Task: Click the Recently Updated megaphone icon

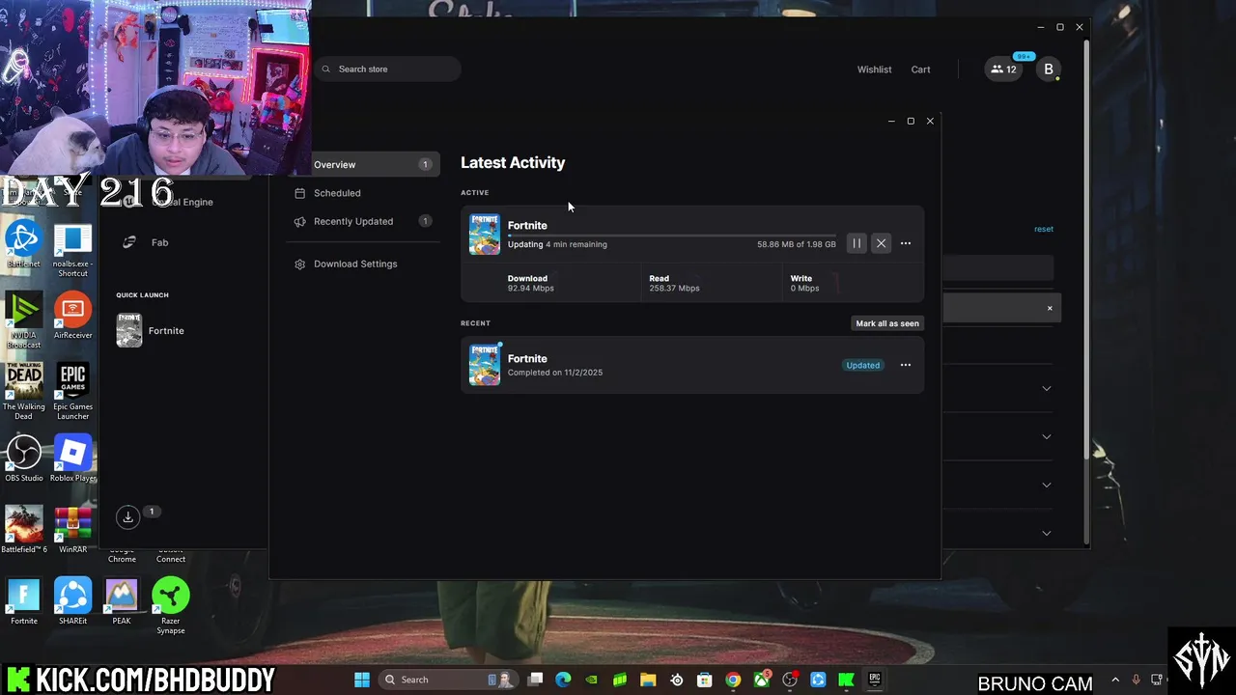Action: pyautogui.click(x=300, y=221)
